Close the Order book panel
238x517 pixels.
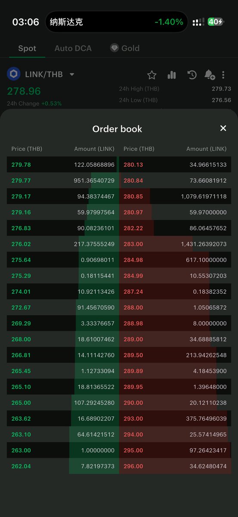tap(223, 128)
